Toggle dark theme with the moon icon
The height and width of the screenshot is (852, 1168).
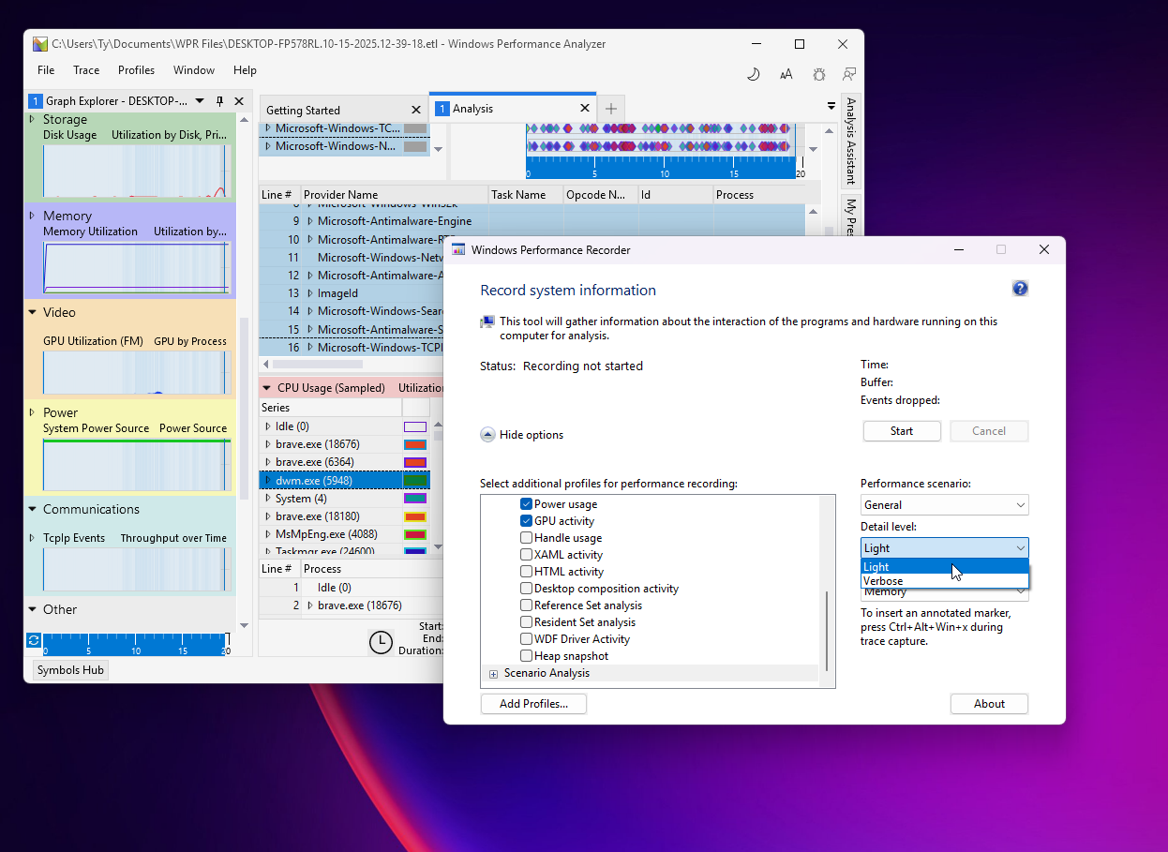pos(753,74)
